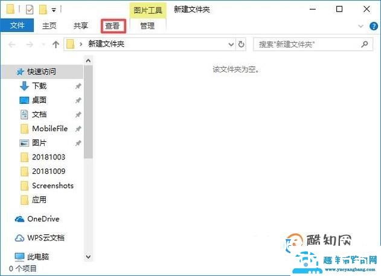
Task: Open the 应用 folder in sidebar
Action: 39,200
